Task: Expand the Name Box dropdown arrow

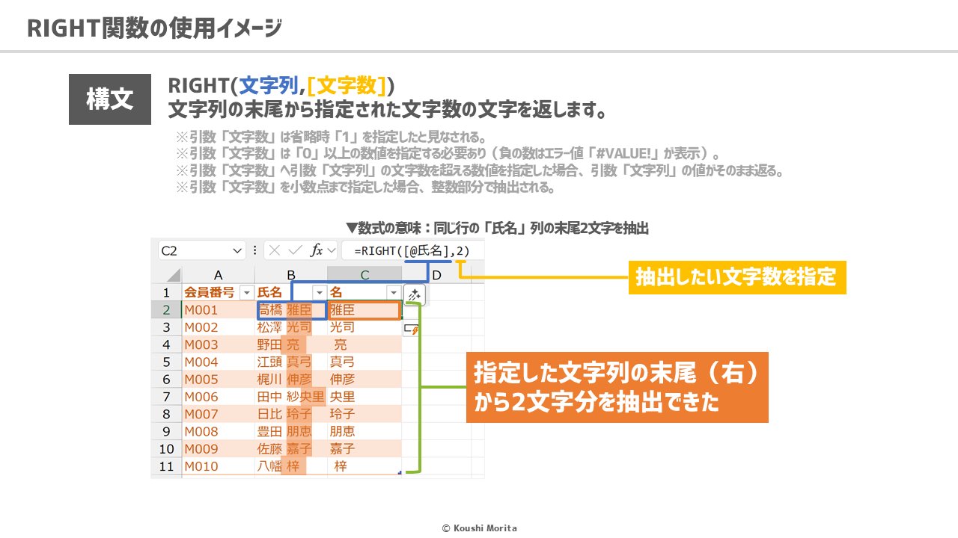Action: (238, 251)
